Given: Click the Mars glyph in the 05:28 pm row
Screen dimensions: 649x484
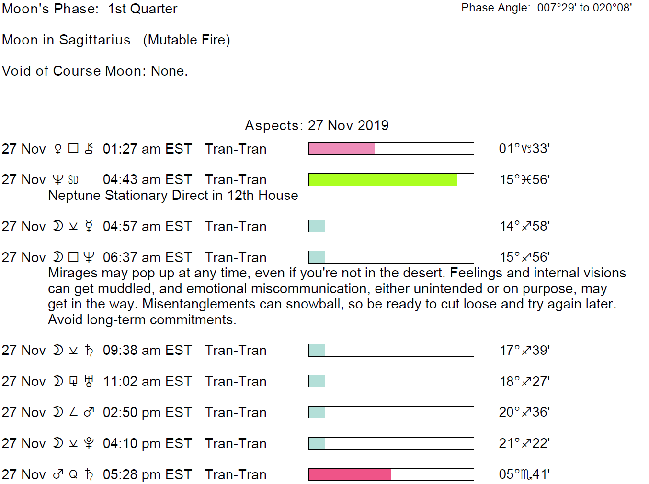Looking at the screenshot, I should click(x=58, y=474).
